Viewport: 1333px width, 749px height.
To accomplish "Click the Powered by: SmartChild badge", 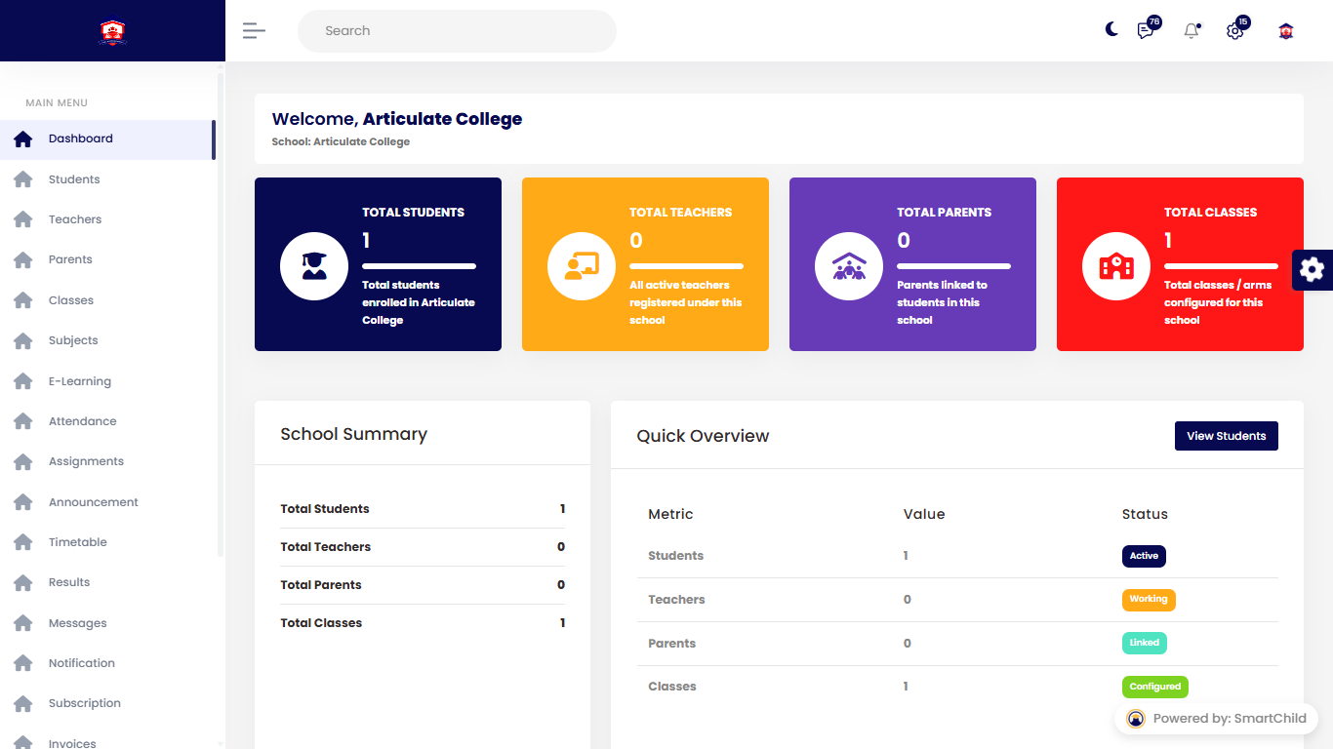I will coord(1216,719).
